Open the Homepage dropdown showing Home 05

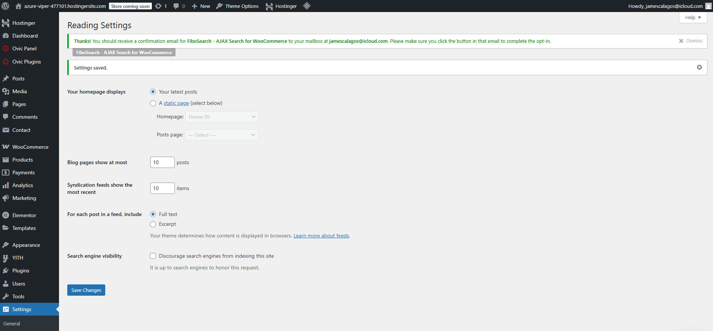click(222, 117)
